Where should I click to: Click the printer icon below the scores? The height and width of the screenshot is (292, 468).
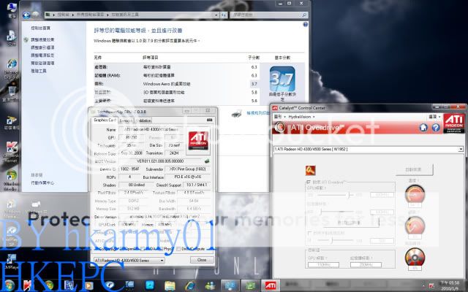(x=236, y=114)
